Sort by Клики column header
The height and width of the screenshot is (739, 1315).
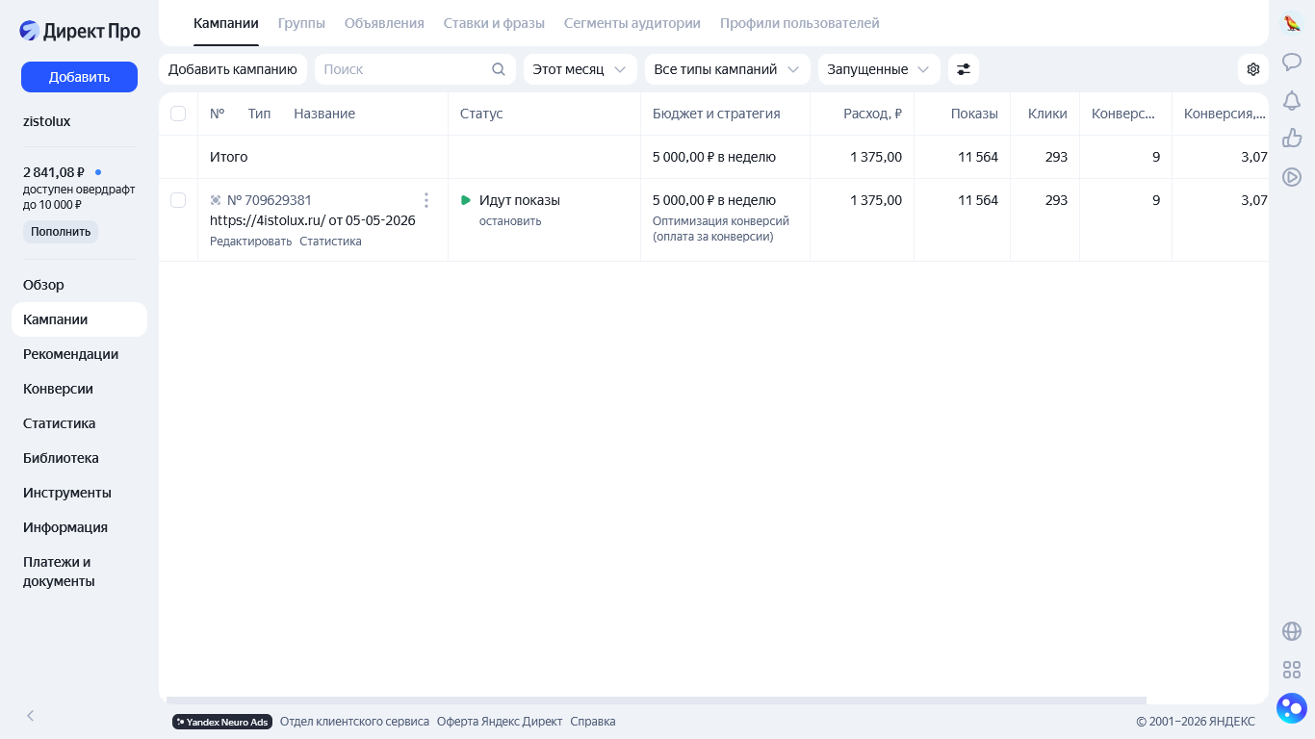pyautogui.click(x=1047, y=114)
